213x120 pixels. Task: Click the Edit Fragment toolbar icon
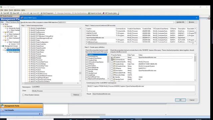pyautogui.click(x=41, y=13)
